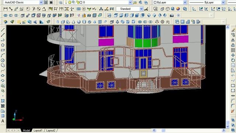The height and width of the screenshot is (133, 236).
Task: Expand the layer 0 dropdown list
Action: point(130,3)
